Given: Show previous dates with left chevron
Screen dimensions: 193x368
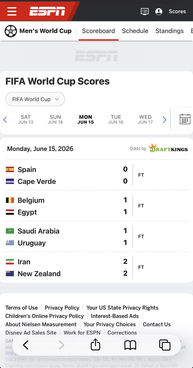Looking at the screenshot, I should [x=5, y=120].
